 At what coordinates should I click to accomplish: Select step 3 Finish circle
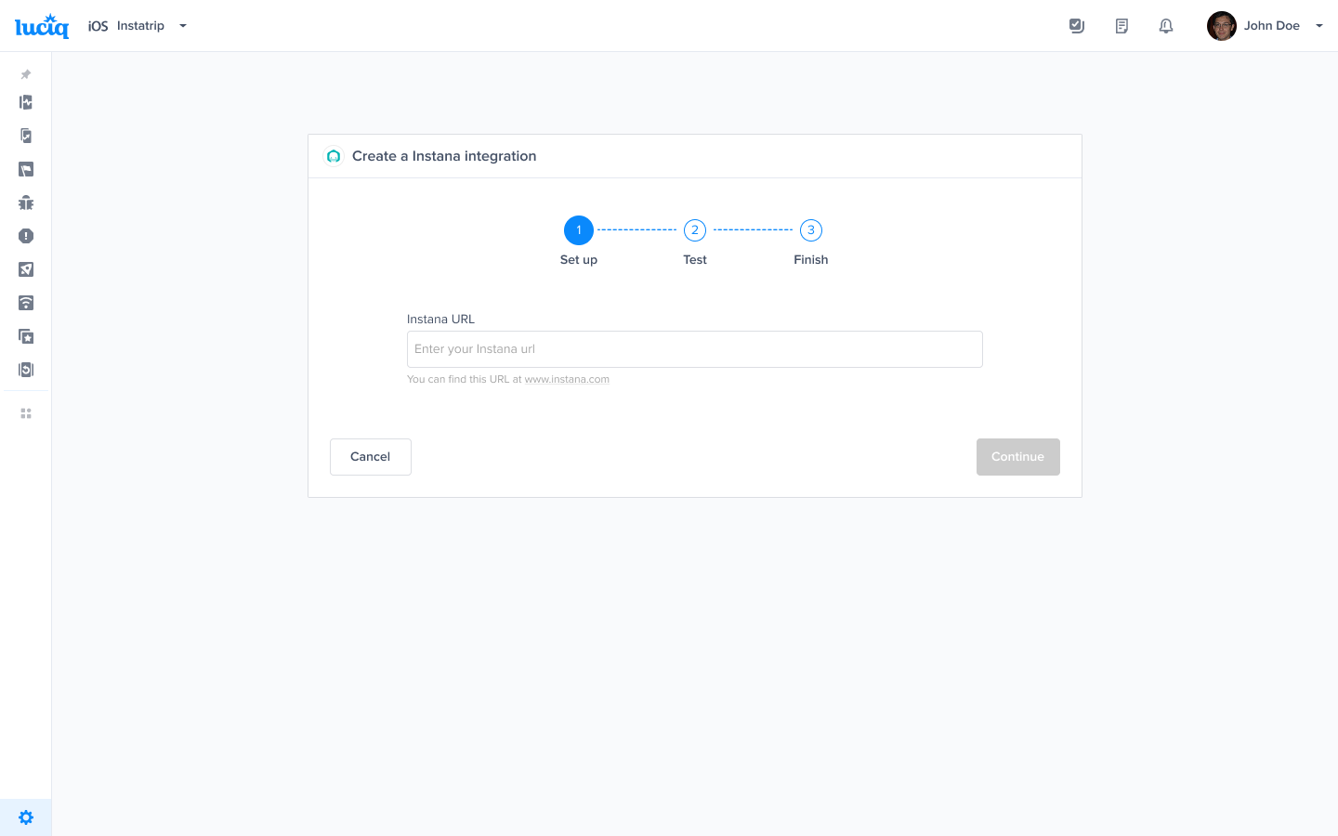[x=811, y=230]
